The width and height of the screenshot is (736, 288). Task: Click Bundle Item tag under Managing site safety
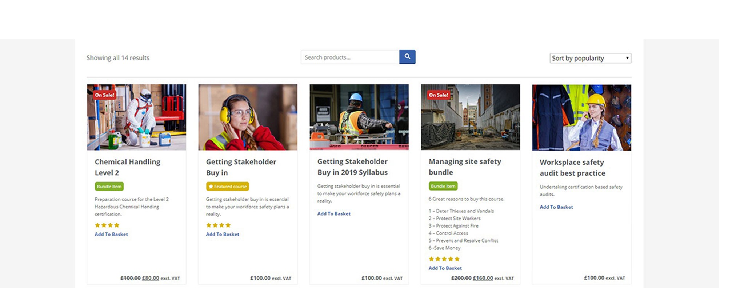click(x=443, y=186)
